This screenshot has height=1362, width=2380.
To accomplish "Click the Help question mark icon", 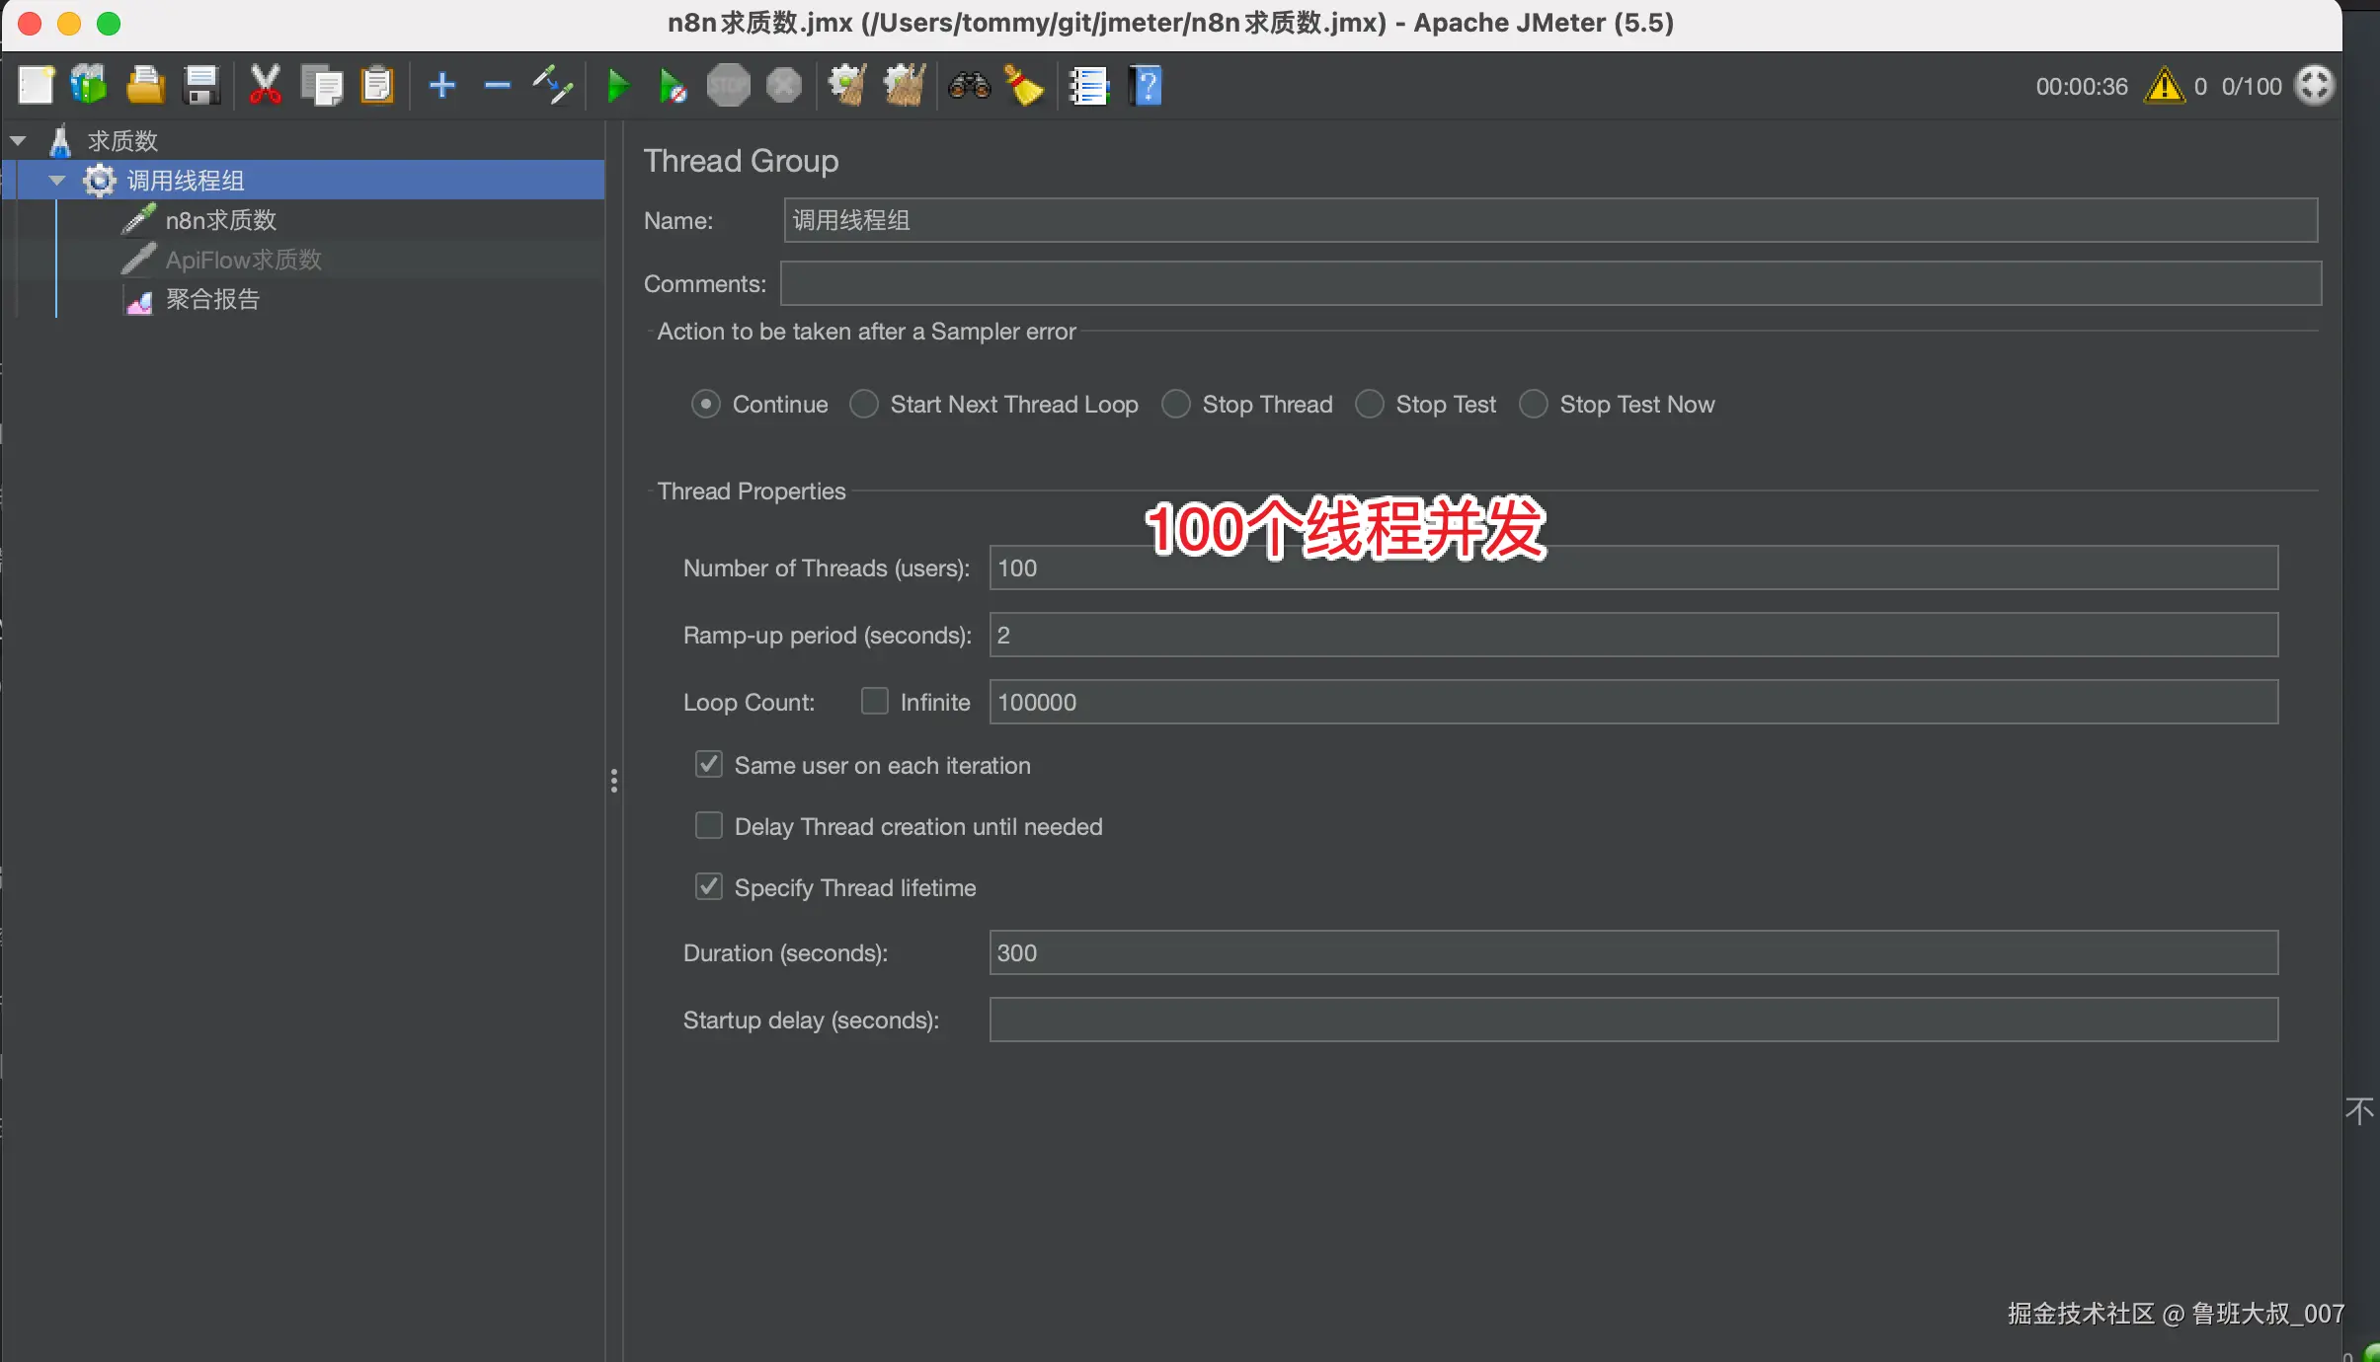I will [1147, 86].
